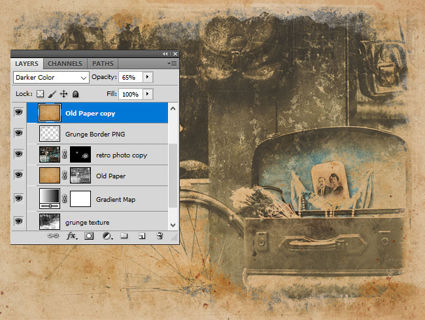Open the layer style fx menu
This screenshot has width=425, height=320.
click(72, 236)
